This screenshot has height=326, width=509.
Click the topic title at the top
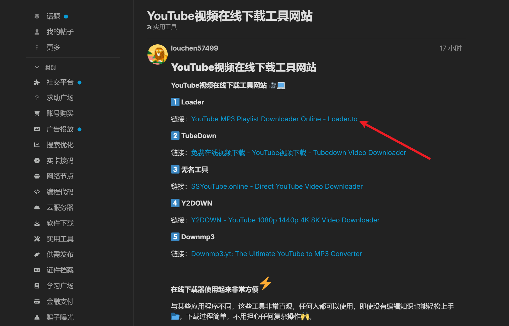tap(230, 16)
